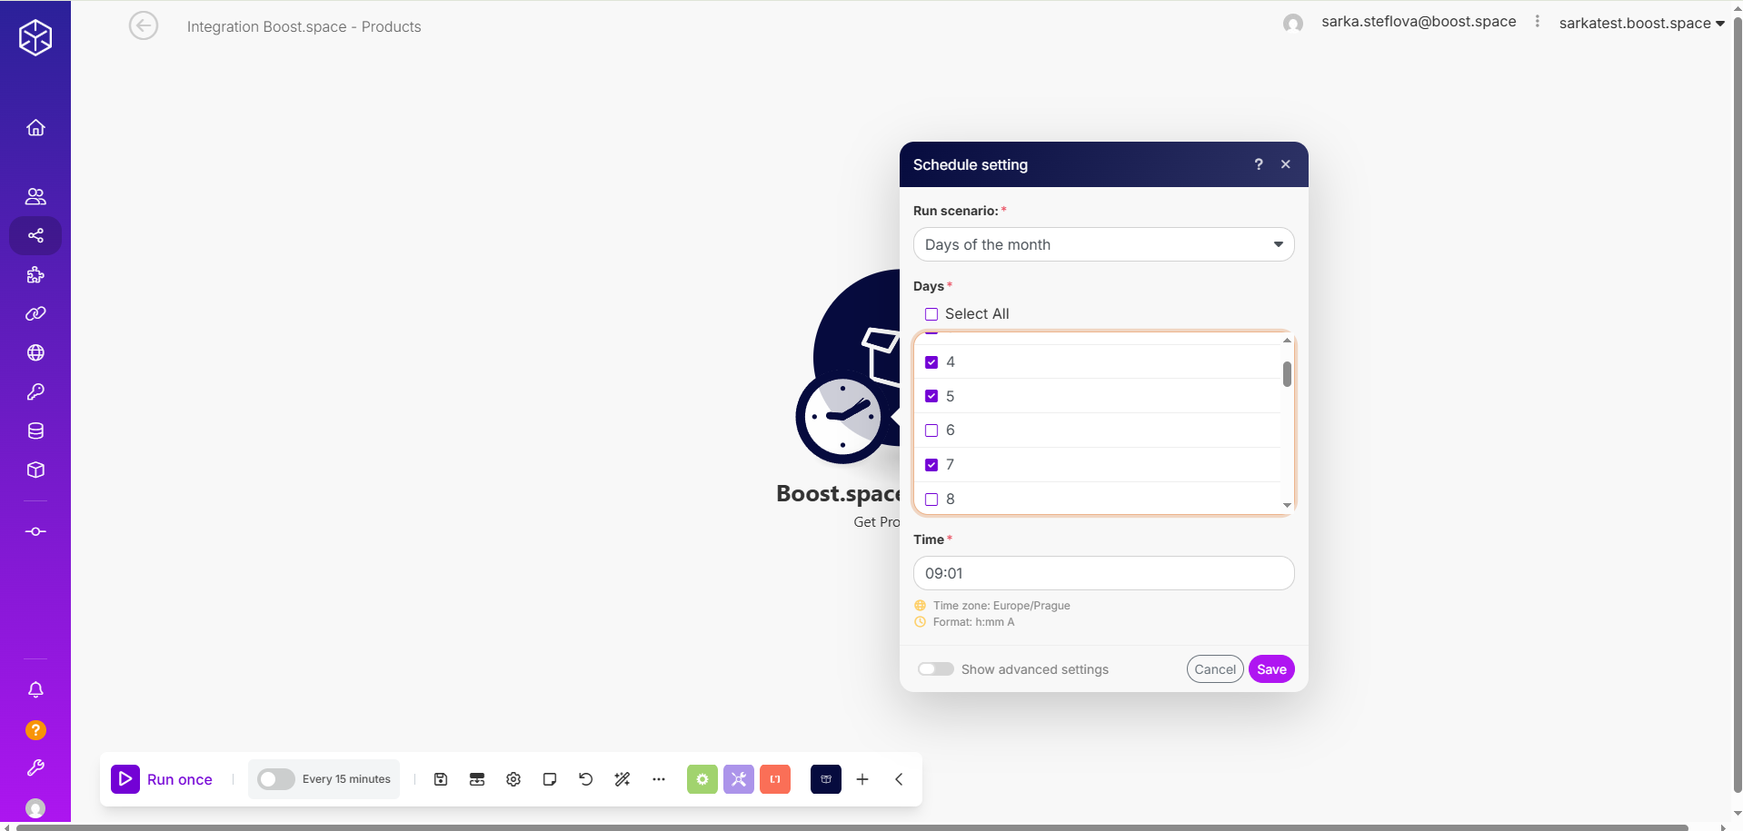Click the Time zone: Europe/Prague text
Viewport: 1743px width, 831px height.
coord(1001,606)
